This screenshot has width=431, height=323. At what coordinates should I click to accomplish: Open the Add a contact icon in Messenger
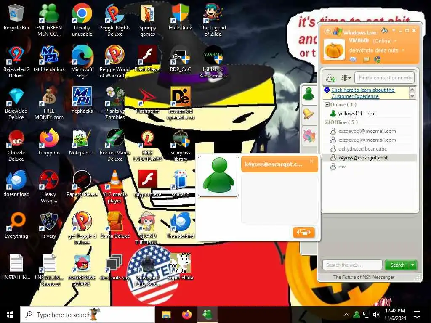(x=331, y=78)
